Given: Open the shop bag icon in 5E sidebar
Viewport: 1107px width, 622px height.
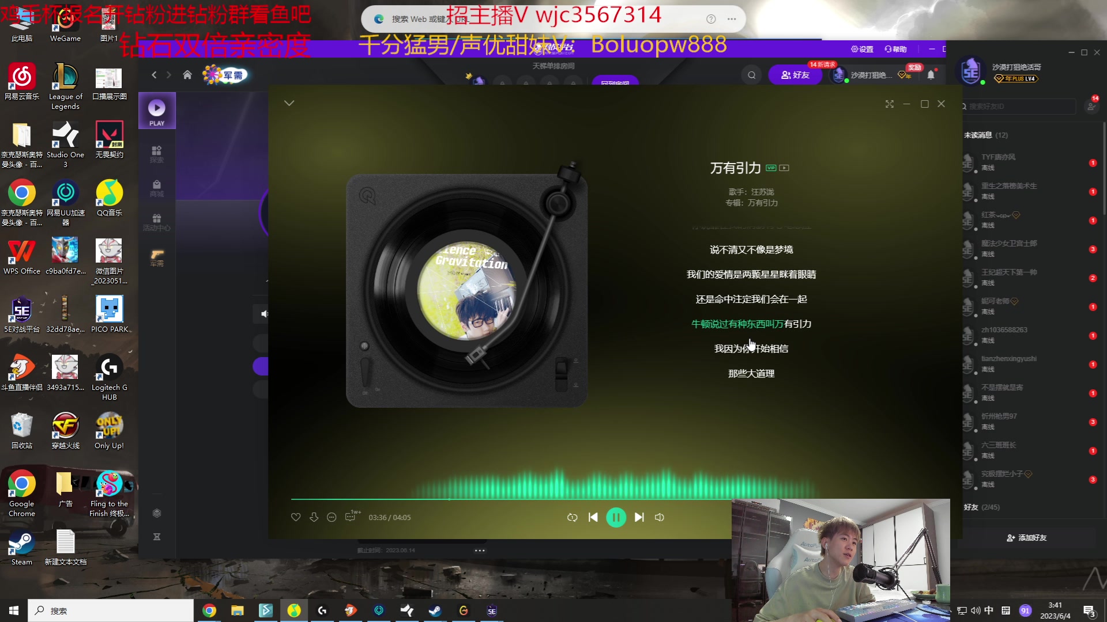Looking at the screenshot, I should pos(157,188).
